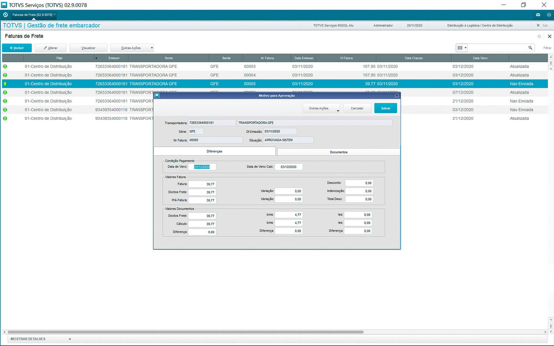The height and width of the screenshot is (346, 554).
Task: Open the help question mark icon
Action: point(549,15)
